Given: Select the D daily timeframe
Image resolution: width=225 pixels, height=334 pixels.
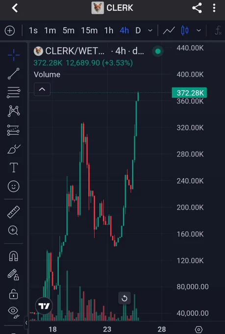Looking at the screenshot, I should pyautogui.click(x=138, y=30).
